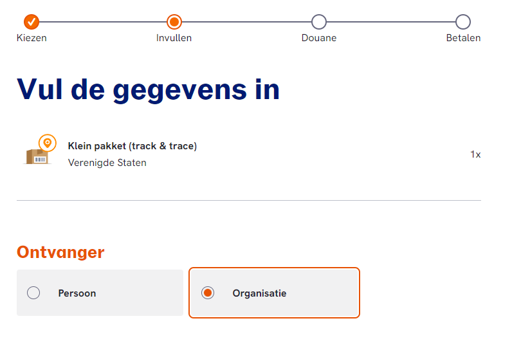This screenshot has width=521, height=341.
Task: Select the Persoon radio button circle
Action: click(33, 293)
